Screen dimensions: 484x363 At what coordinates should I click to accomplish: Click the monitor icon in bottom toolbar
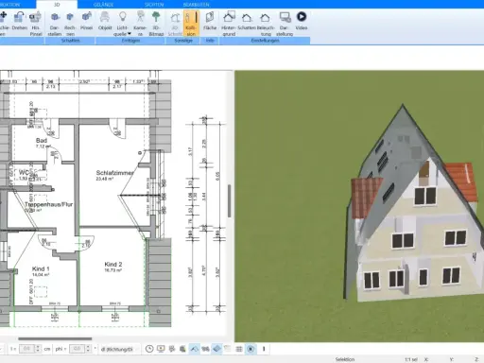point(161,349)
